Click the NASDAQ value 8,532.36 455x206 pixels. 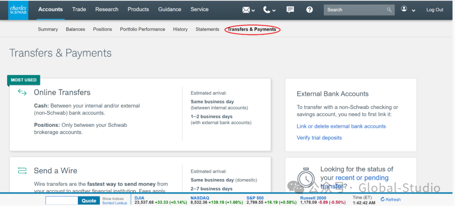pyautogui.click(x=199, y=202)
